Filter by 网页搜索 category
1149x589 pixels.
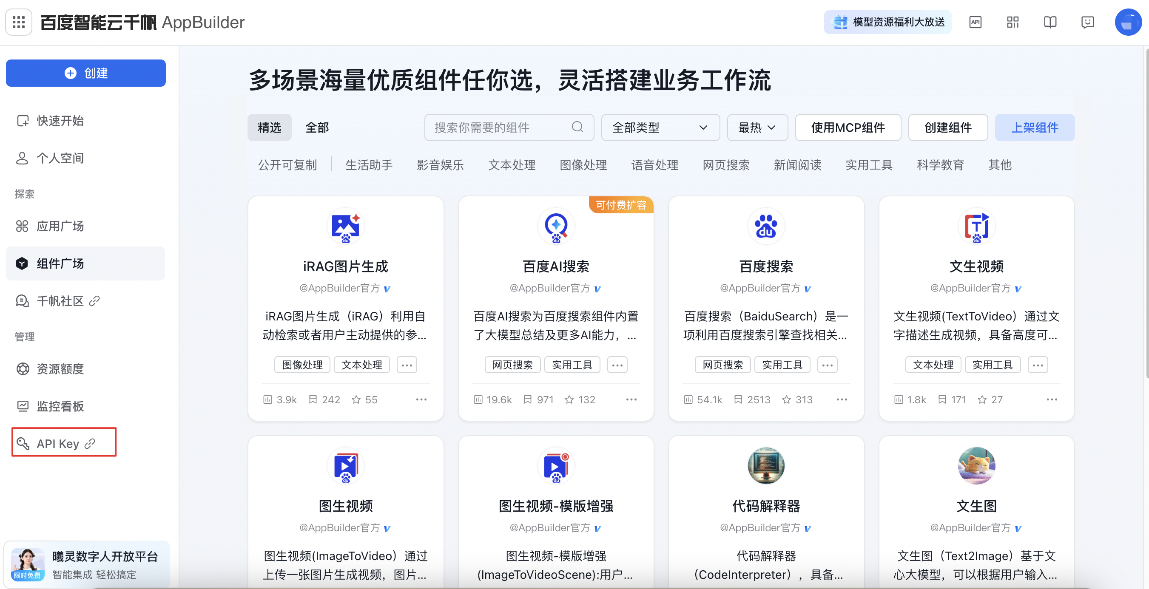click(x=726, y=165)
